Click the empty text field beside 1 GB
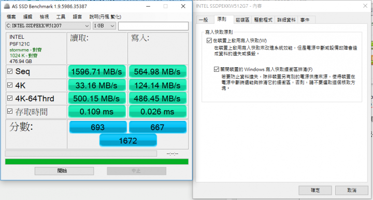The width and height of the screenshot is (373, 200). point(153,26)
